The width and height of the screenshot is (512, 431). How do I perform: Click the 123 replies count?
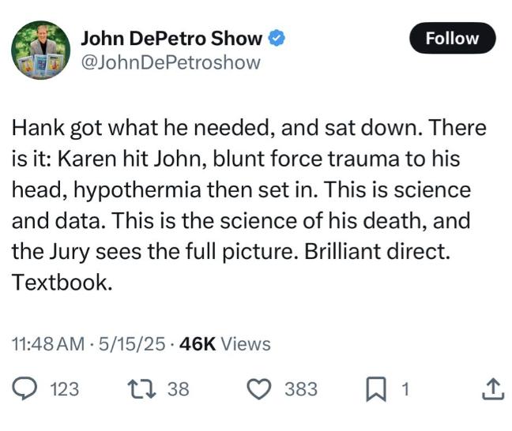coord(64,388)
